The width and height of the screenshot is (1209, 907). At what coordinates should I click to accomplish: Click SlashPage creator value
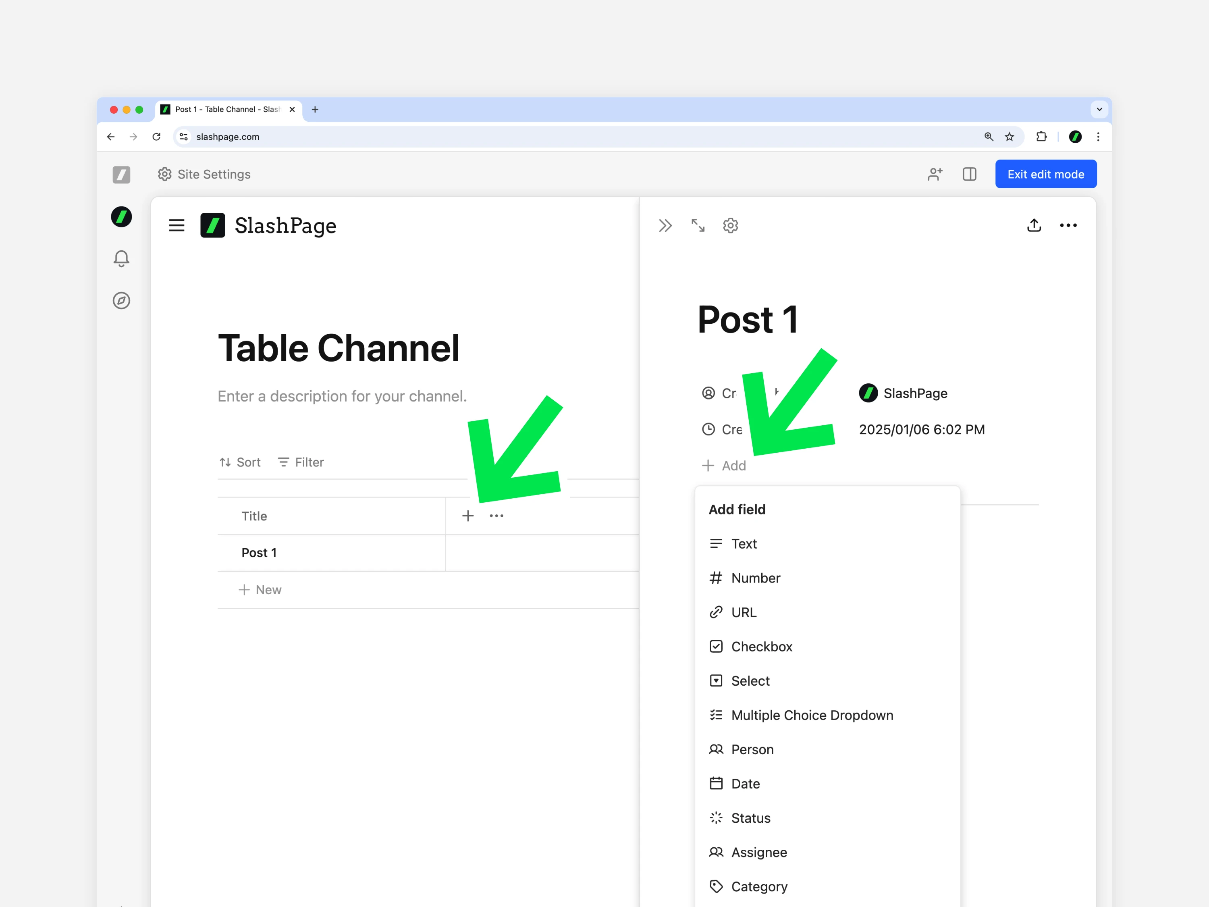[x=903, y=393]
